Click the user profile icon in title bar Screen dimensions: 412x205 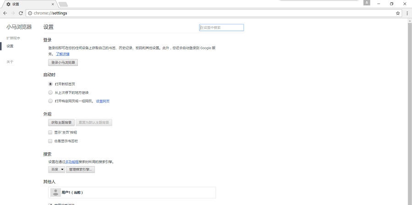coord(367,3)
